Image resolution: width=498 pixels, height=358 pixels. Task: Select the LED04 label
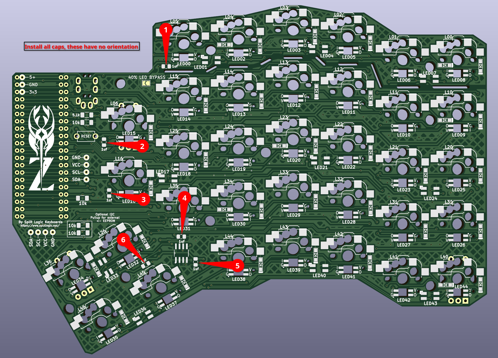(x=327, y=55)
